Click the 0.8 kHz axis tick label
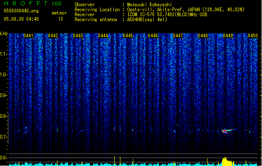262x166 pixels. 3,116
